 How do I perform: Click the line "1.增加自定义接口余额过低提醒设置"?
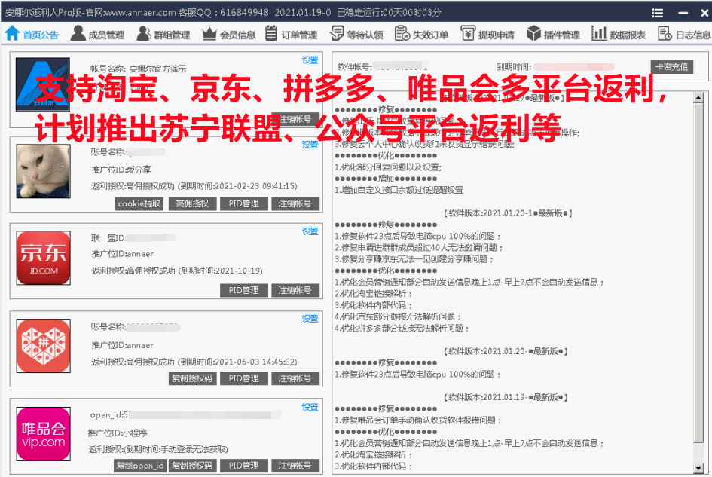point(399,190)
